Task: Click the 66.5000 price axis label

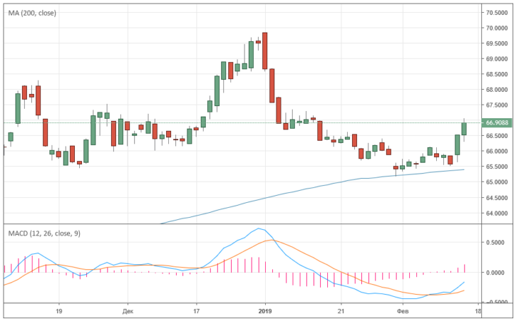Action: (497, 136)
